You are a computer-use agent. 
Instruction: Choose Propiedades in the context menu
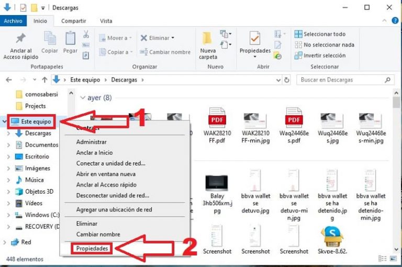pyautogui.click(x=92, y=249)
